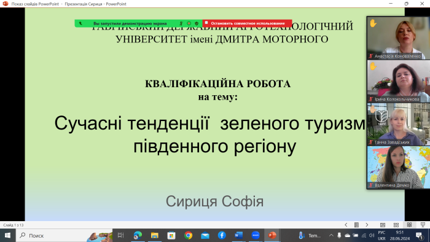Image resolution: width=430 pixels, height=242 pixels.
Task: Open Task View in the taskbar
Action: (120, 235)
